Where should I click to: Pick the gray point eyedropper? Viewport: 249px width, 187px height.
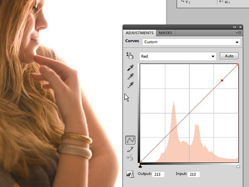130,76
